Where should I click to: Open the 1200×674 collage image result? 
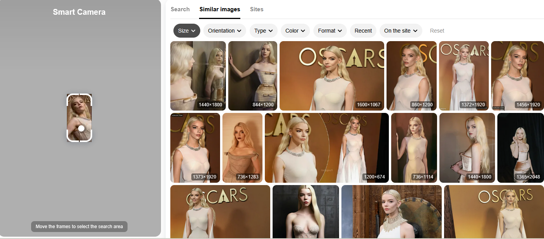click(x=327, y=148)
